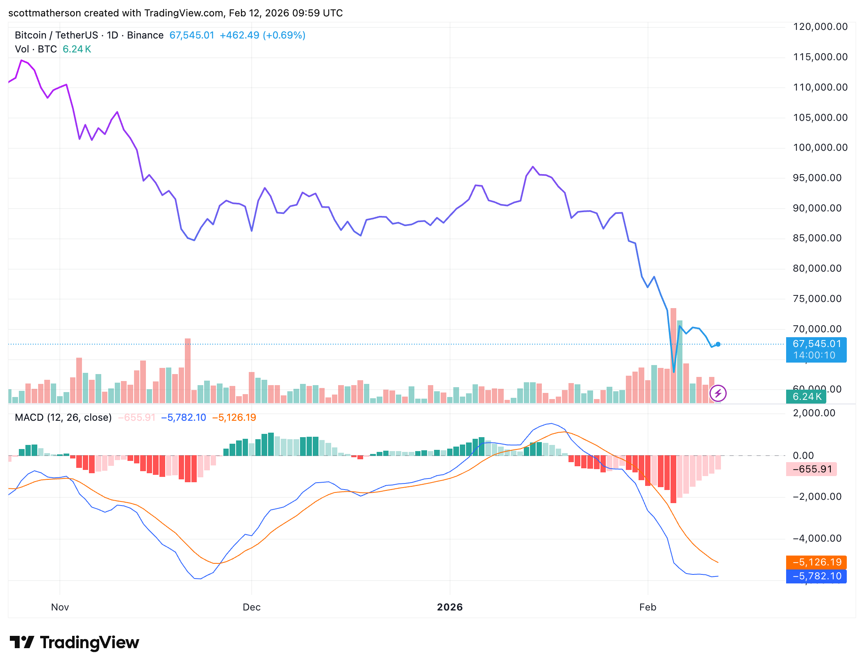864x667 pixels.
Task: Click the purple lightning bolt icon
Action: pyautogui.click(x=718, y=394)
